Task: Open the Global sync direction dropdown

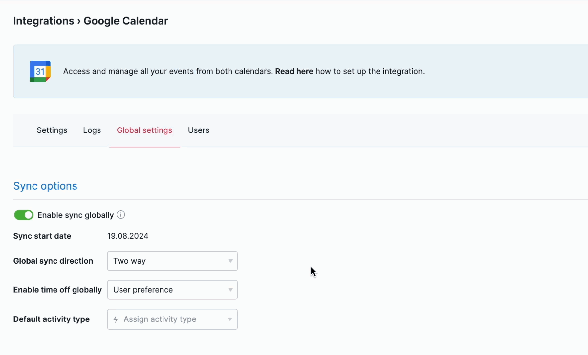Action: pos(172,261)
